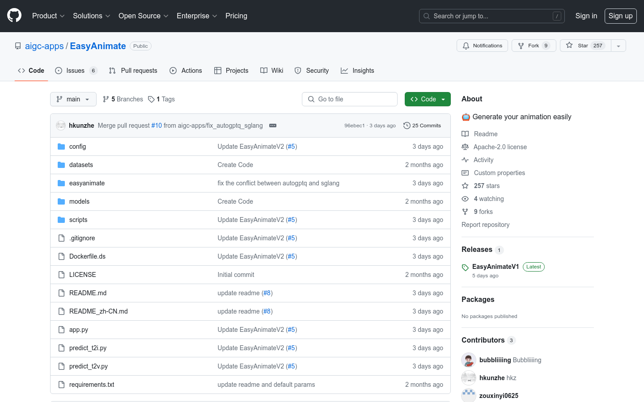Viewport: 644px width, 402px height.
Task: Open the fix the conflict commit message for easyanimate
Action: click(278, 183)
